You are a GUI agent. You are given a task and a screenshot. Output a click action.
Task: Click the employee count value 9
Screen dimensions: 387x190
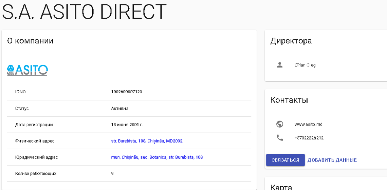pos(112,173)
